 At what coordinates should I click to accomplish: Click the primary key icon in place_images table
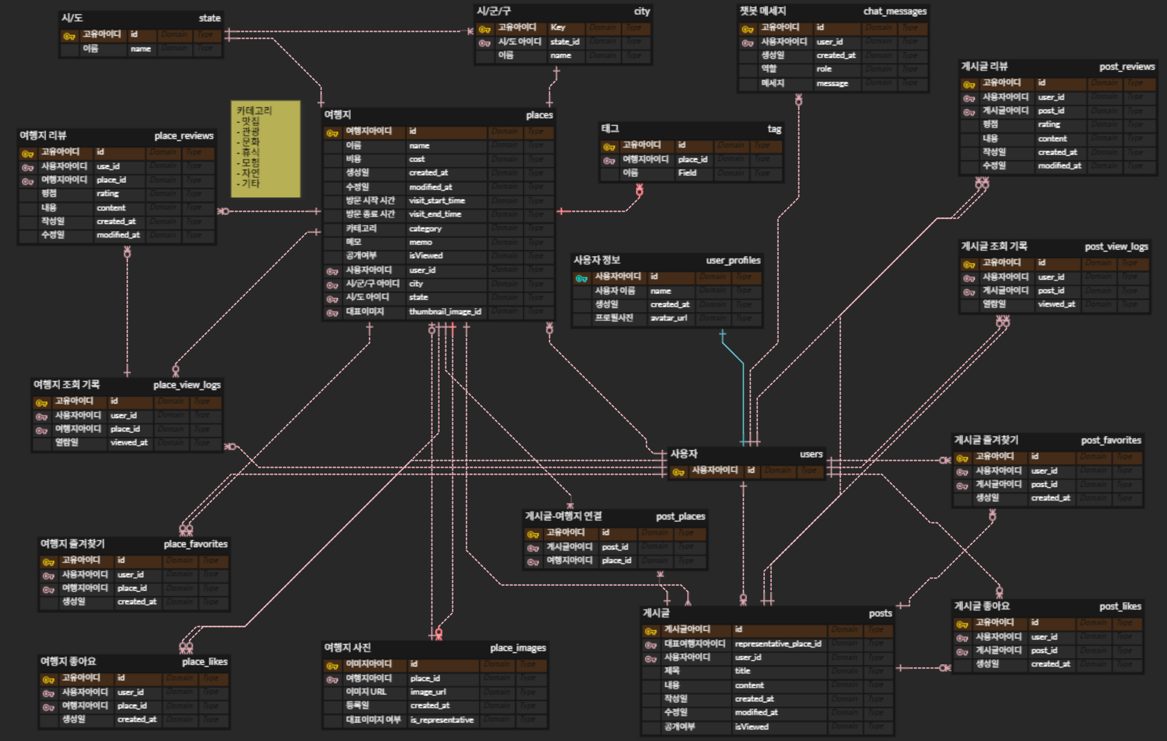(x=332, y=665)
